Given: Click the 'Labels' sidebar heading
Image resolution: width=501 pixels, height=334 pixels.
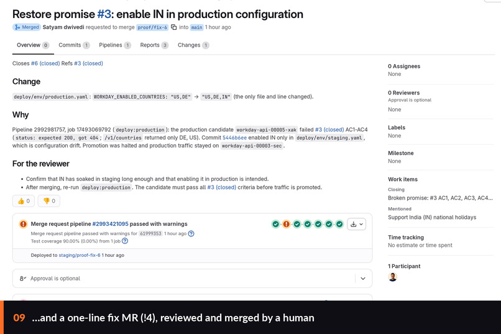Looking at the screenshot, I should (397, 128).
